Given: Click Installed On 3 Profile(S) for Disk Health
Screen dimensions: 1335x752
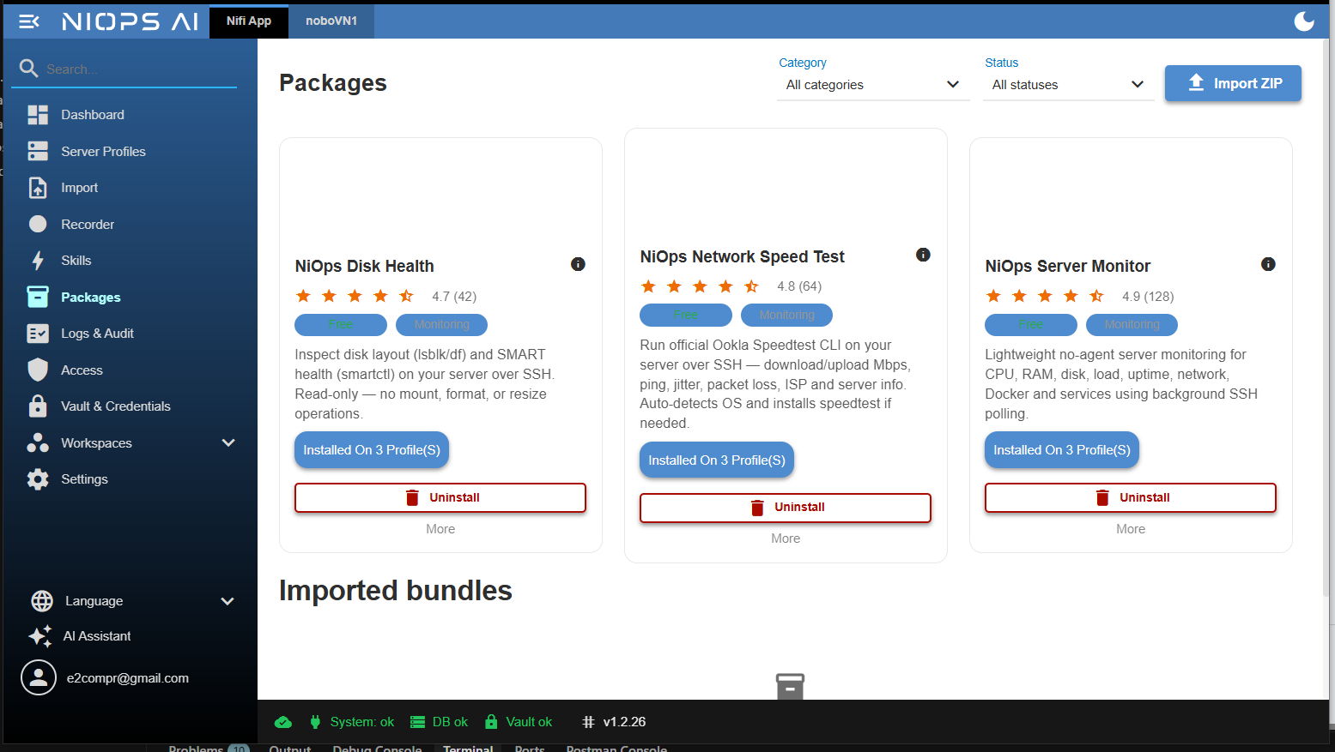Looking at the screenshot, I should coord(372,450).
